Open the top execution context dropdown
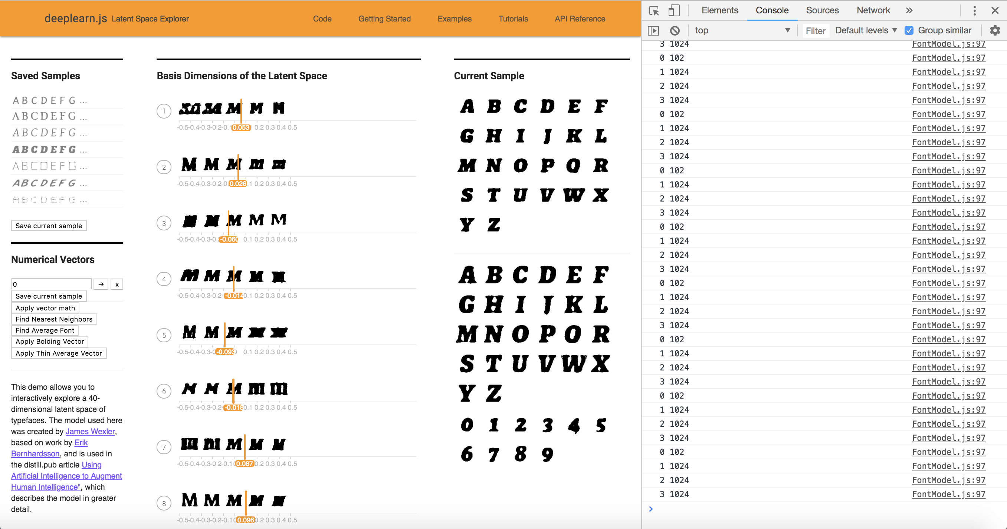This screenshot has width=1007, height=529. coord(742,30)
